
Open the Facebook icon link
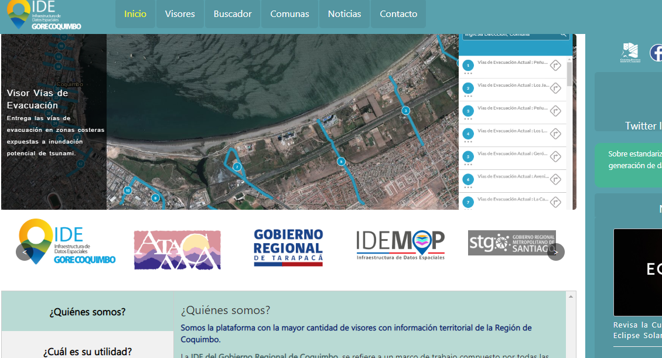656,53
